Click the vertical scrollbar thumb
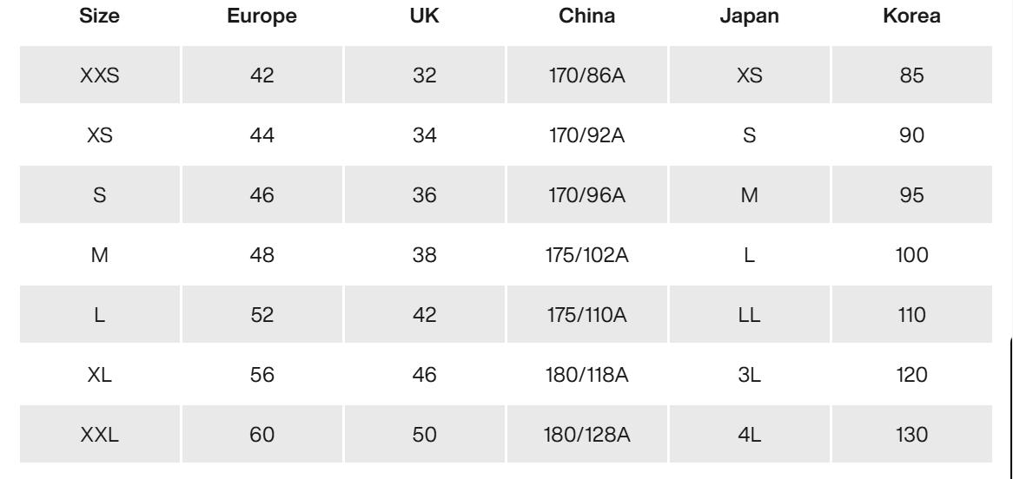The width and height of the screenshot is (1013, 479). [x=1009, y=408]
